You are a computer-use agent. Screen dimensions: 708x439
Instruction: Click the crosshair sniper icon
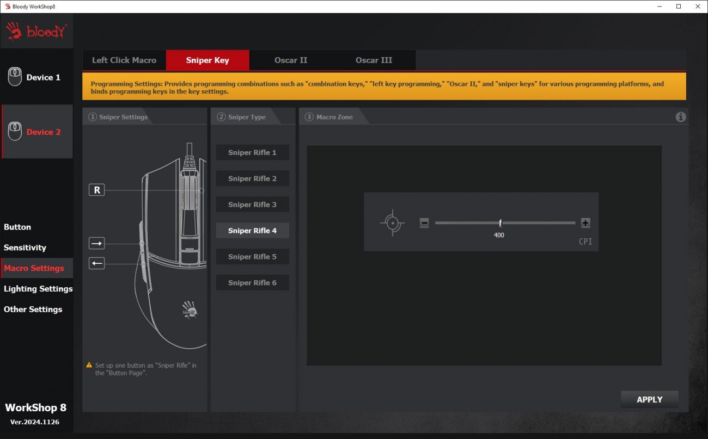[x=393, y=223]
